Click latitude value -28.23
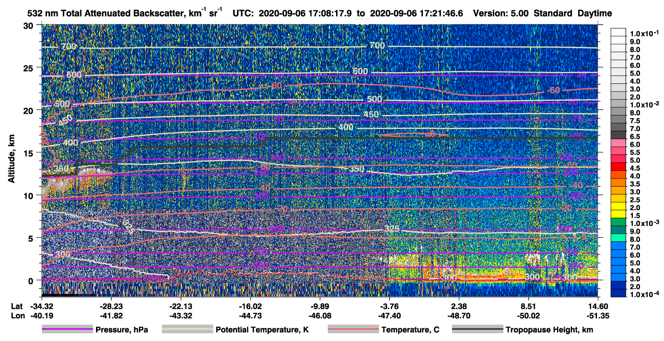The height and width of the screenshot is (341, 664). click(111, 307)
